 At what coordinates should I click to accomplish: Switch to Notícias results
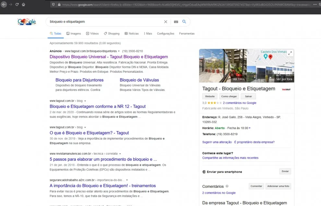(132, 33)
